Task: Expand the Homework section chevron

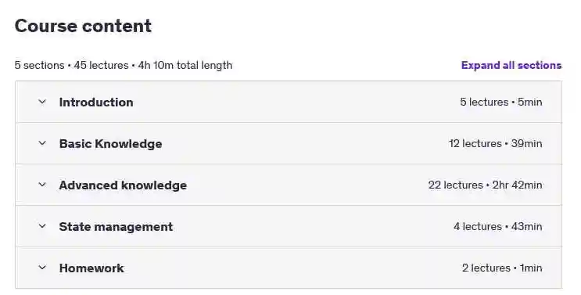Action: pos(42,268)
